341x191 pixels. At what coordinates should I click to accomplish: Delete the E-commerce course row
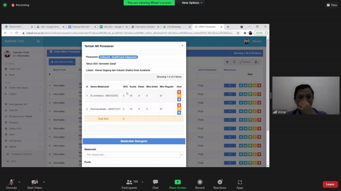(179, 92)
